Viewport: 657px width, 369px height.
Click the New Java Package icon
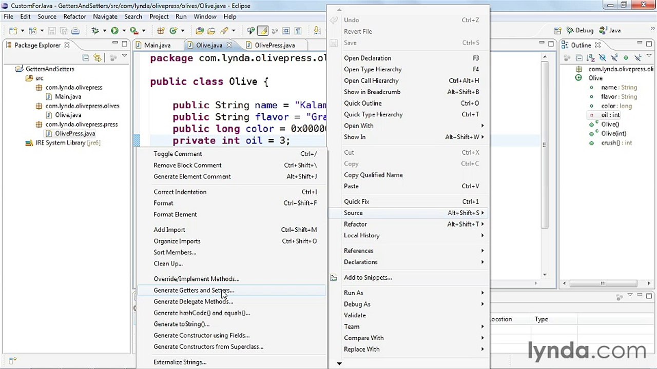point(161,31)
